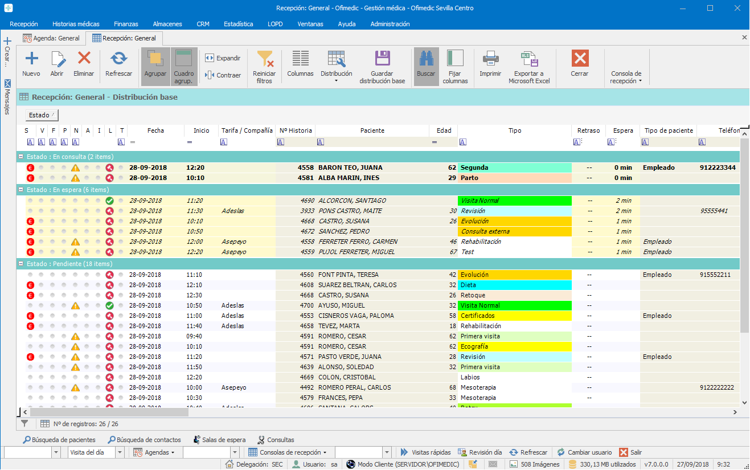The height and width of the screenshot is (470, 750).
Task: Collapse the 'Pendiente' group row
Action: pos(21,264)
